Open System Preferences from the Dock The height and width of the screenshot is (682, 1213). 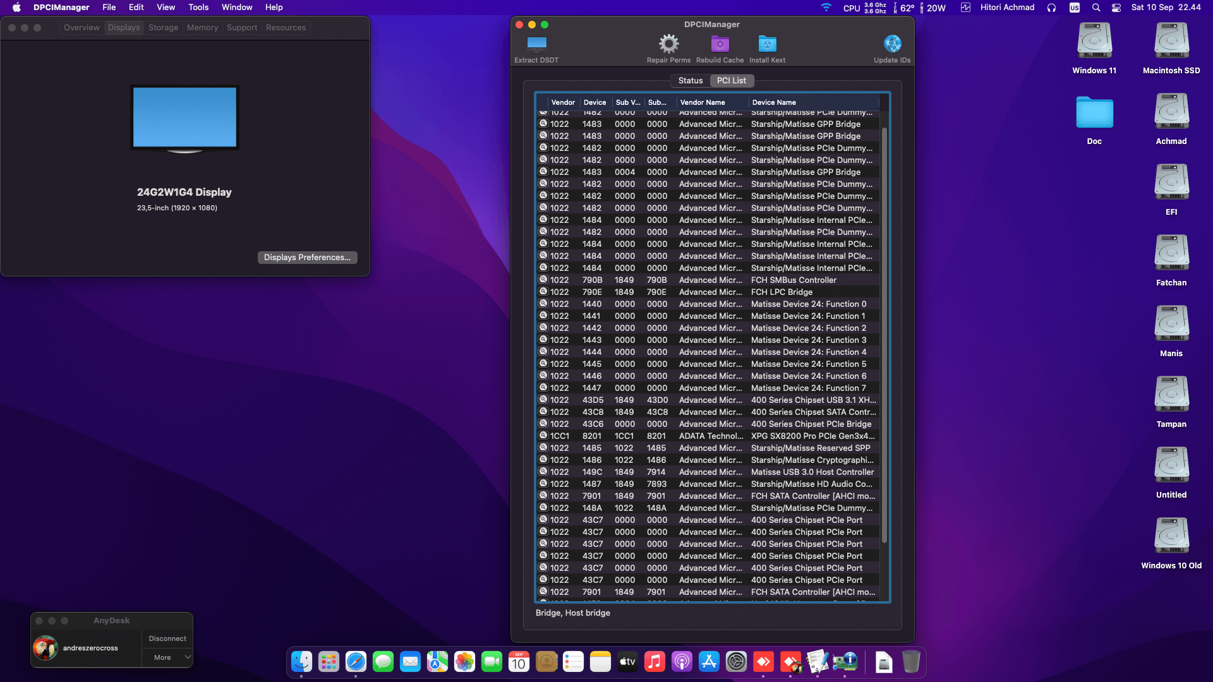pyautogui.click(x=736, y=662)
